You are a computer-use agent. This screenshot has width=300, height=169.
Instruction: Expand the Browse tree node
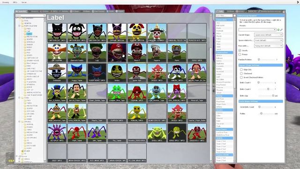pyautogui.click(x=17, y=156)
